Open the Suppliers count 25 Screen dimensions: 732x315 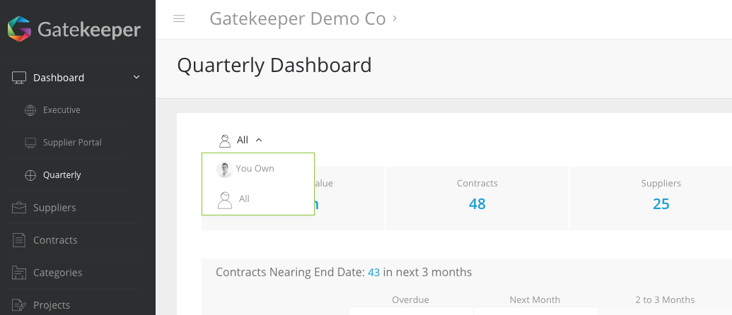click(661, 203)
